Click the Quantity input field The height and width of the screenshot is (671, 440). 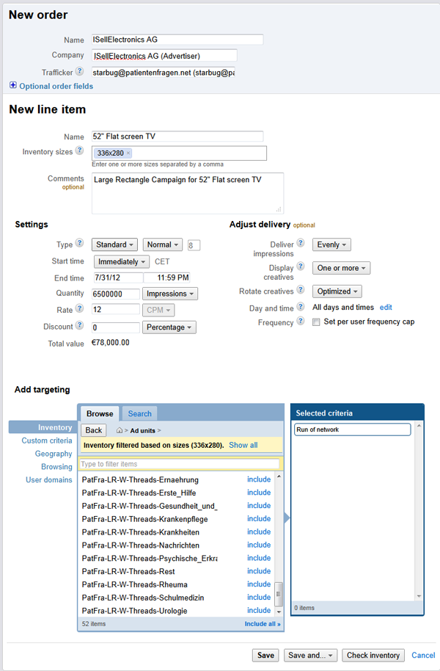coord(115,294)
